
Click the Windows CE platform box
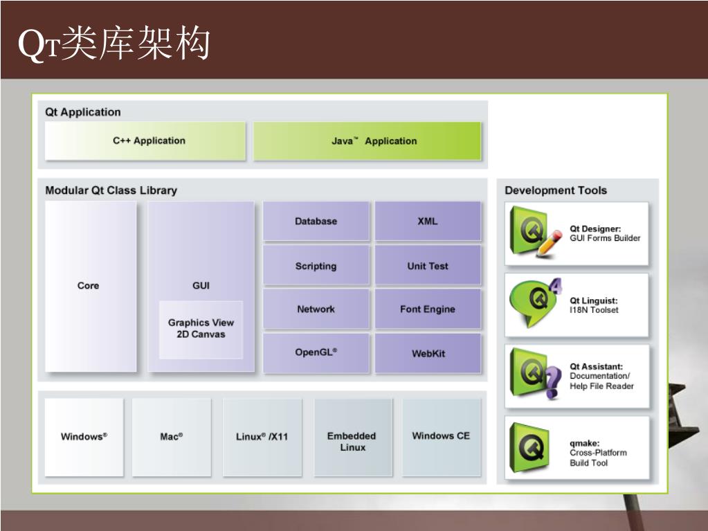click(x=442, y=437)
